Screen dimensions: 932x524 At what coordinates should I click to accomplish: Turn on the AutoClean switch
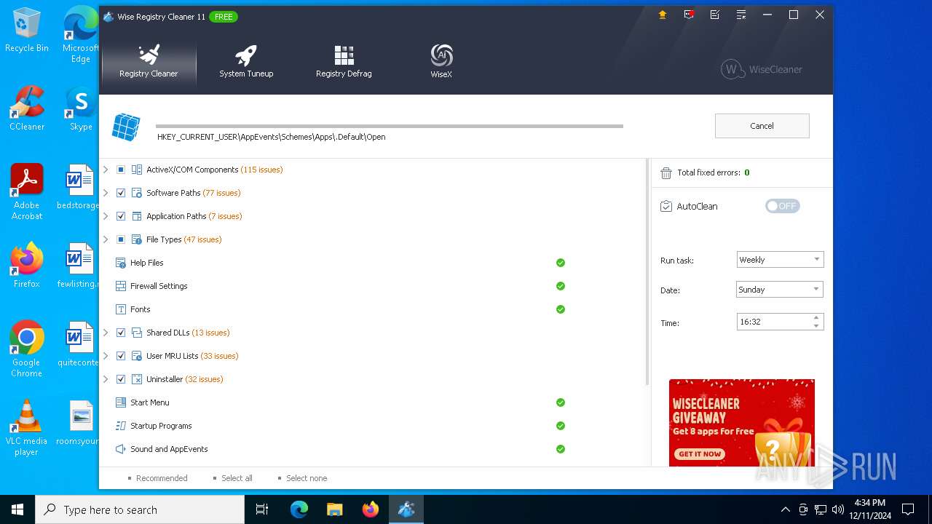coord(782,206)
